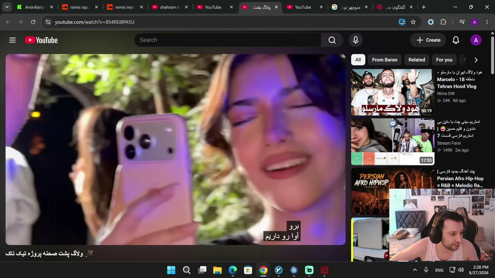Open the Chrome profile avatar in toolbar
The image size is (495, 278).
(x=475, y=22)
